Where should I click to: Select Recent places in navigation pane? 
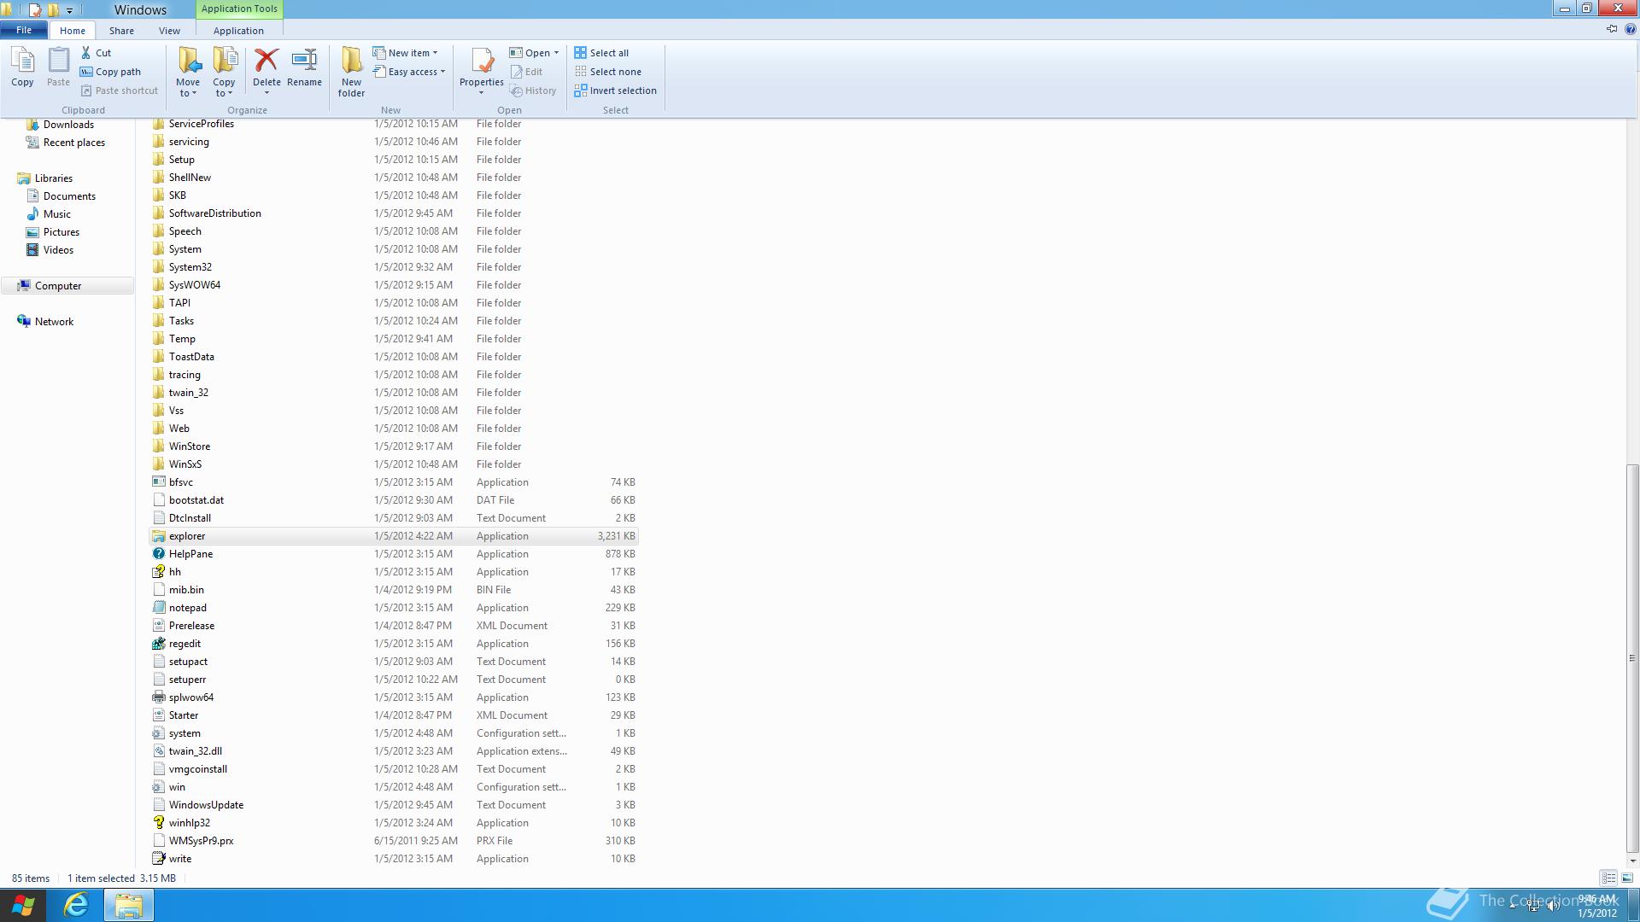74,143
